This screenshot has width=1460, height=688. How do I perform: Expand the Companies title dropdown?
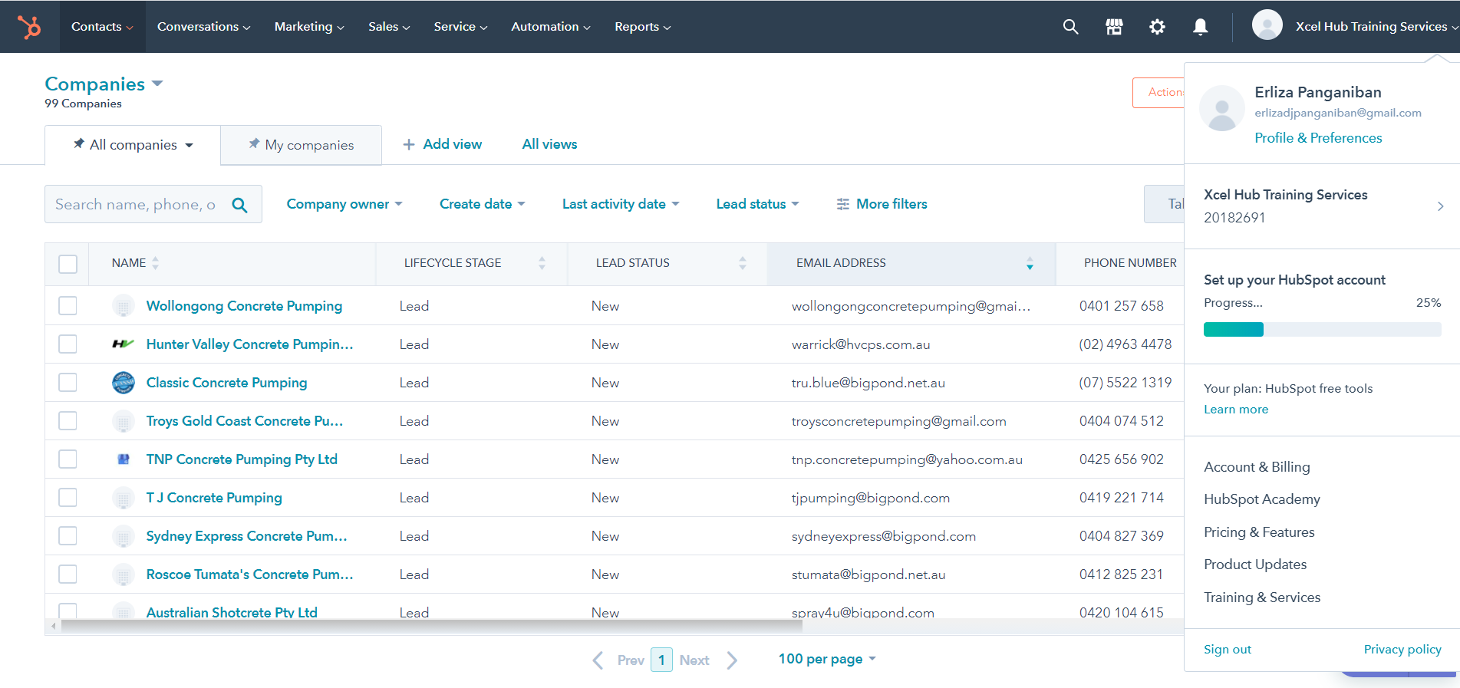tap(157, 83)
